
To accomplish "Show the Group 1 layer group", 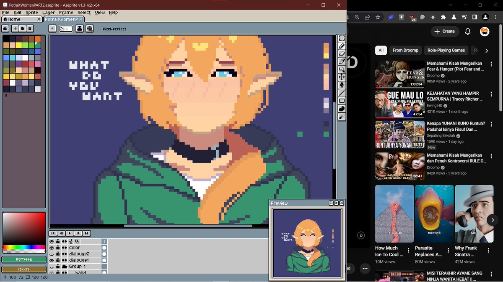I will point(52,266).
